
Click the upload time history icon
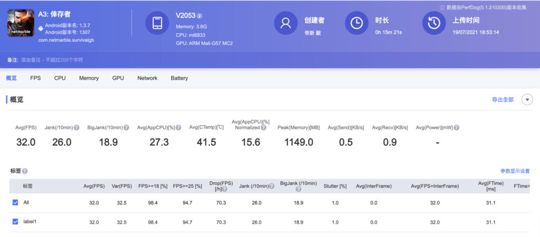[x=434, y=23]
